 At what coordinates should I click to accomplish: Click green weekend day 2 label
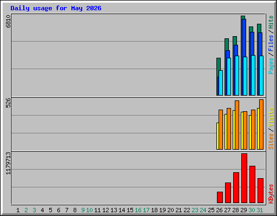pyautogui.click(x=26, y=210)
